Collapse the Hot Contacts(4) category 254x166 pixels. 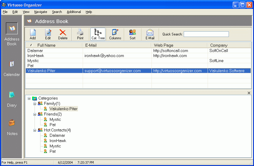coord(35,130)
